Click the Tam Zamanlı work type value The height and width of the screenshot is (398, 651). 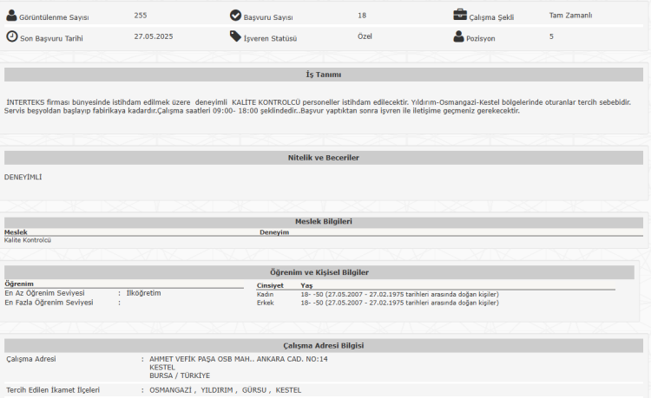pos(570,15)
